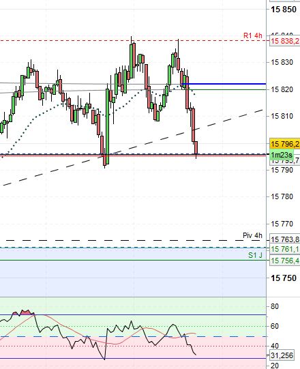Click the R1 4h resistance label

(252, 35)
